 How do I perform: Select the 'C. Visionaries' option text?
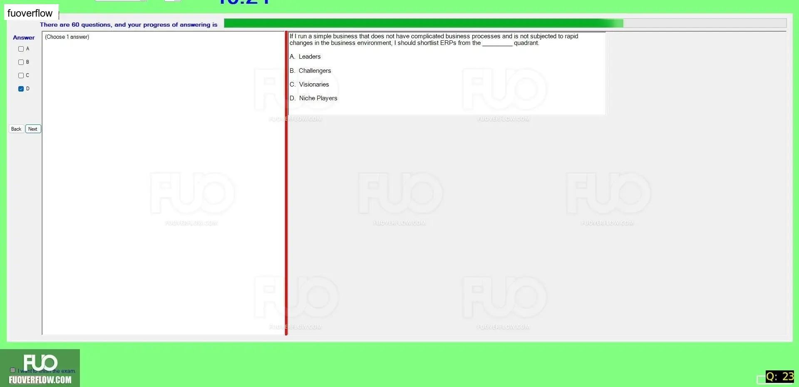(x=309, y=84)
